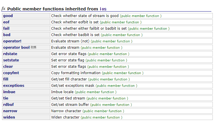This screenshot has height=124, width=218.
Task: Click the operator! link
Action: click(12, 41)
